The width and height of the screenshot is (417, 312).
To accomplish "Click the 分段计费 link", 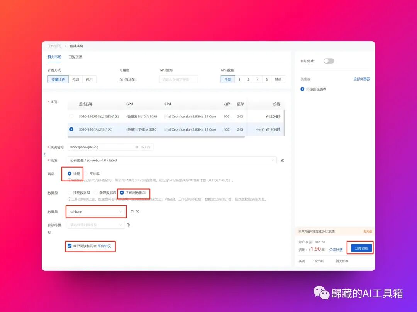I will pyautogui.click(x=336, y=250).
